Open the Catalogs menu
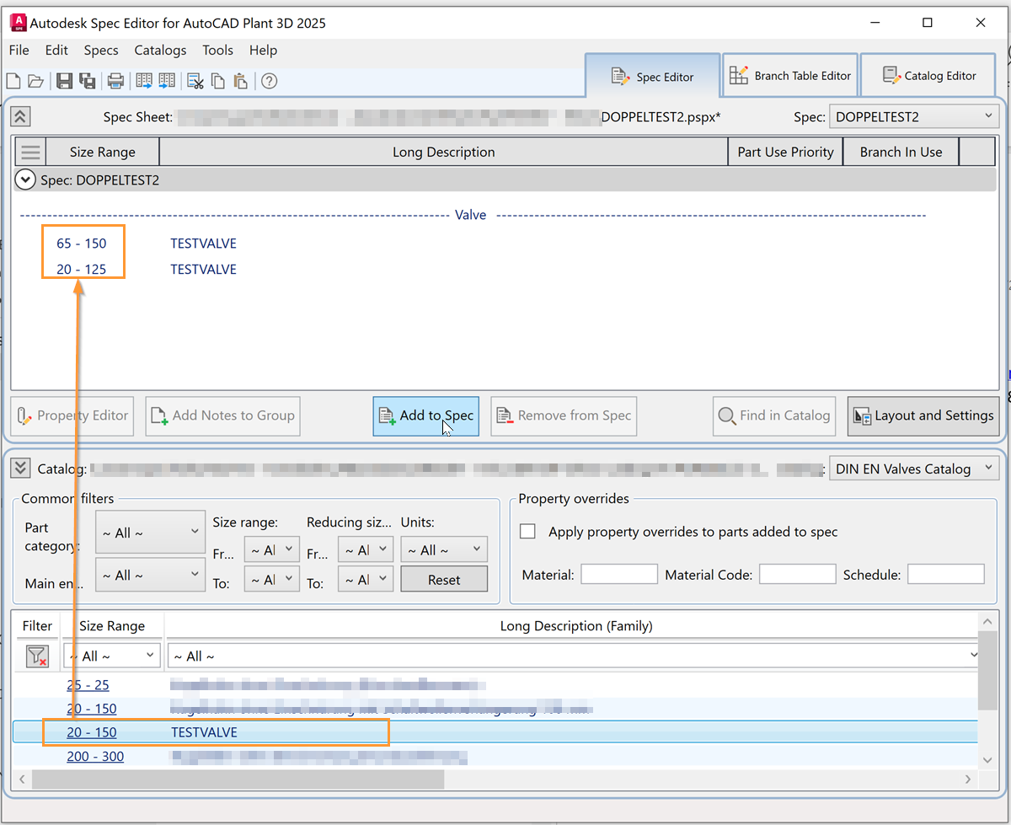Image resolution: width=1011 pixels, height=825 pixels. click(160, 51)
